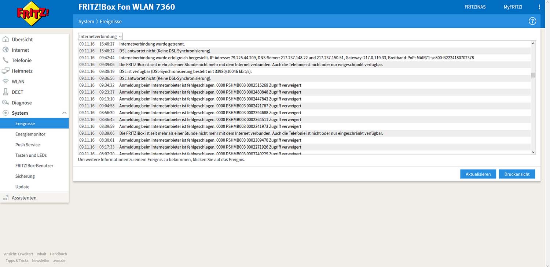This screenshot has width=550, height=267.
Task: Expand the Diagnose sidebar section
Action: pyautogui.click(x=22, y=103)
